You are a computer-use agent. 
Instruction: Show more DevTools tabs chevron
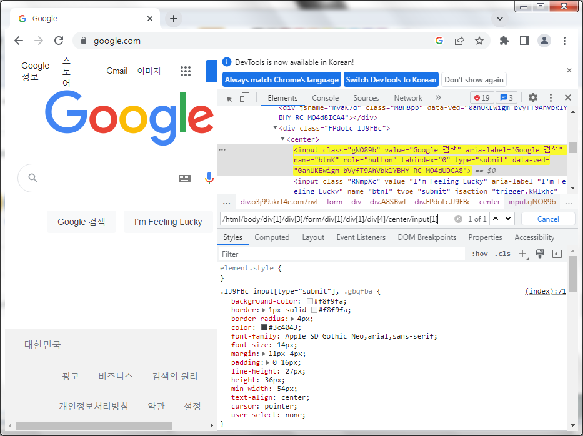click(x=438, y=98)
